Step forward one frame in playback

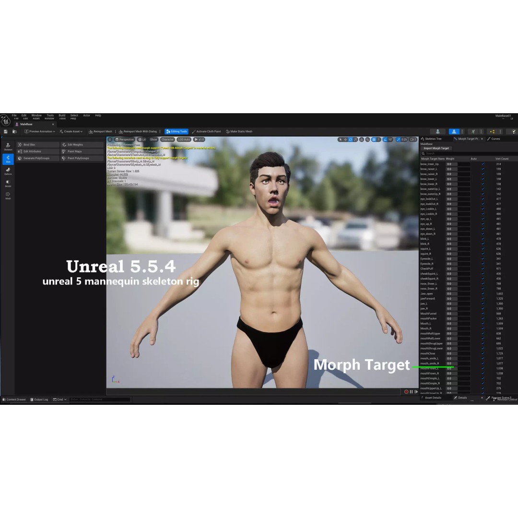click(x=416, y=392)
